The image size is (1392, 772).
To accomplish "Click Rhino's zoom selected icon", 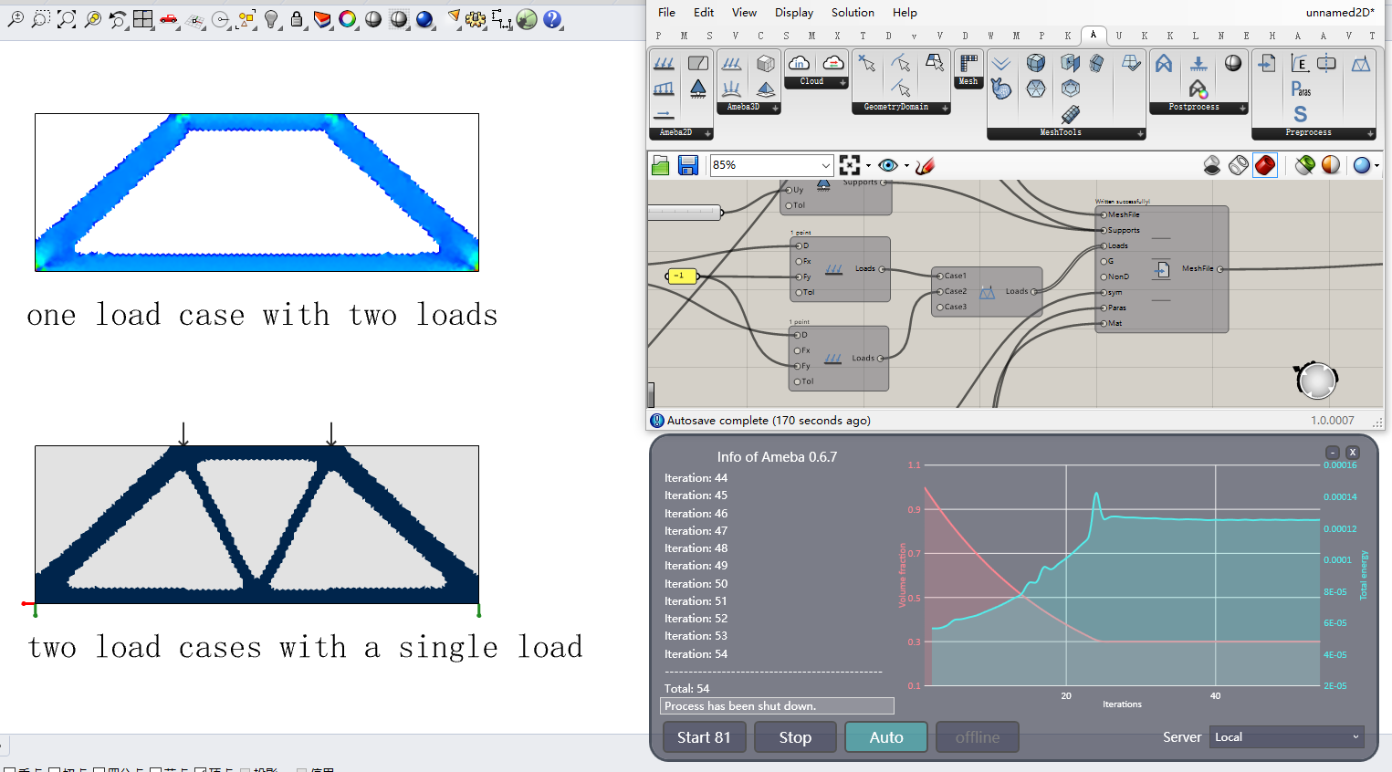I will point(92,18).
